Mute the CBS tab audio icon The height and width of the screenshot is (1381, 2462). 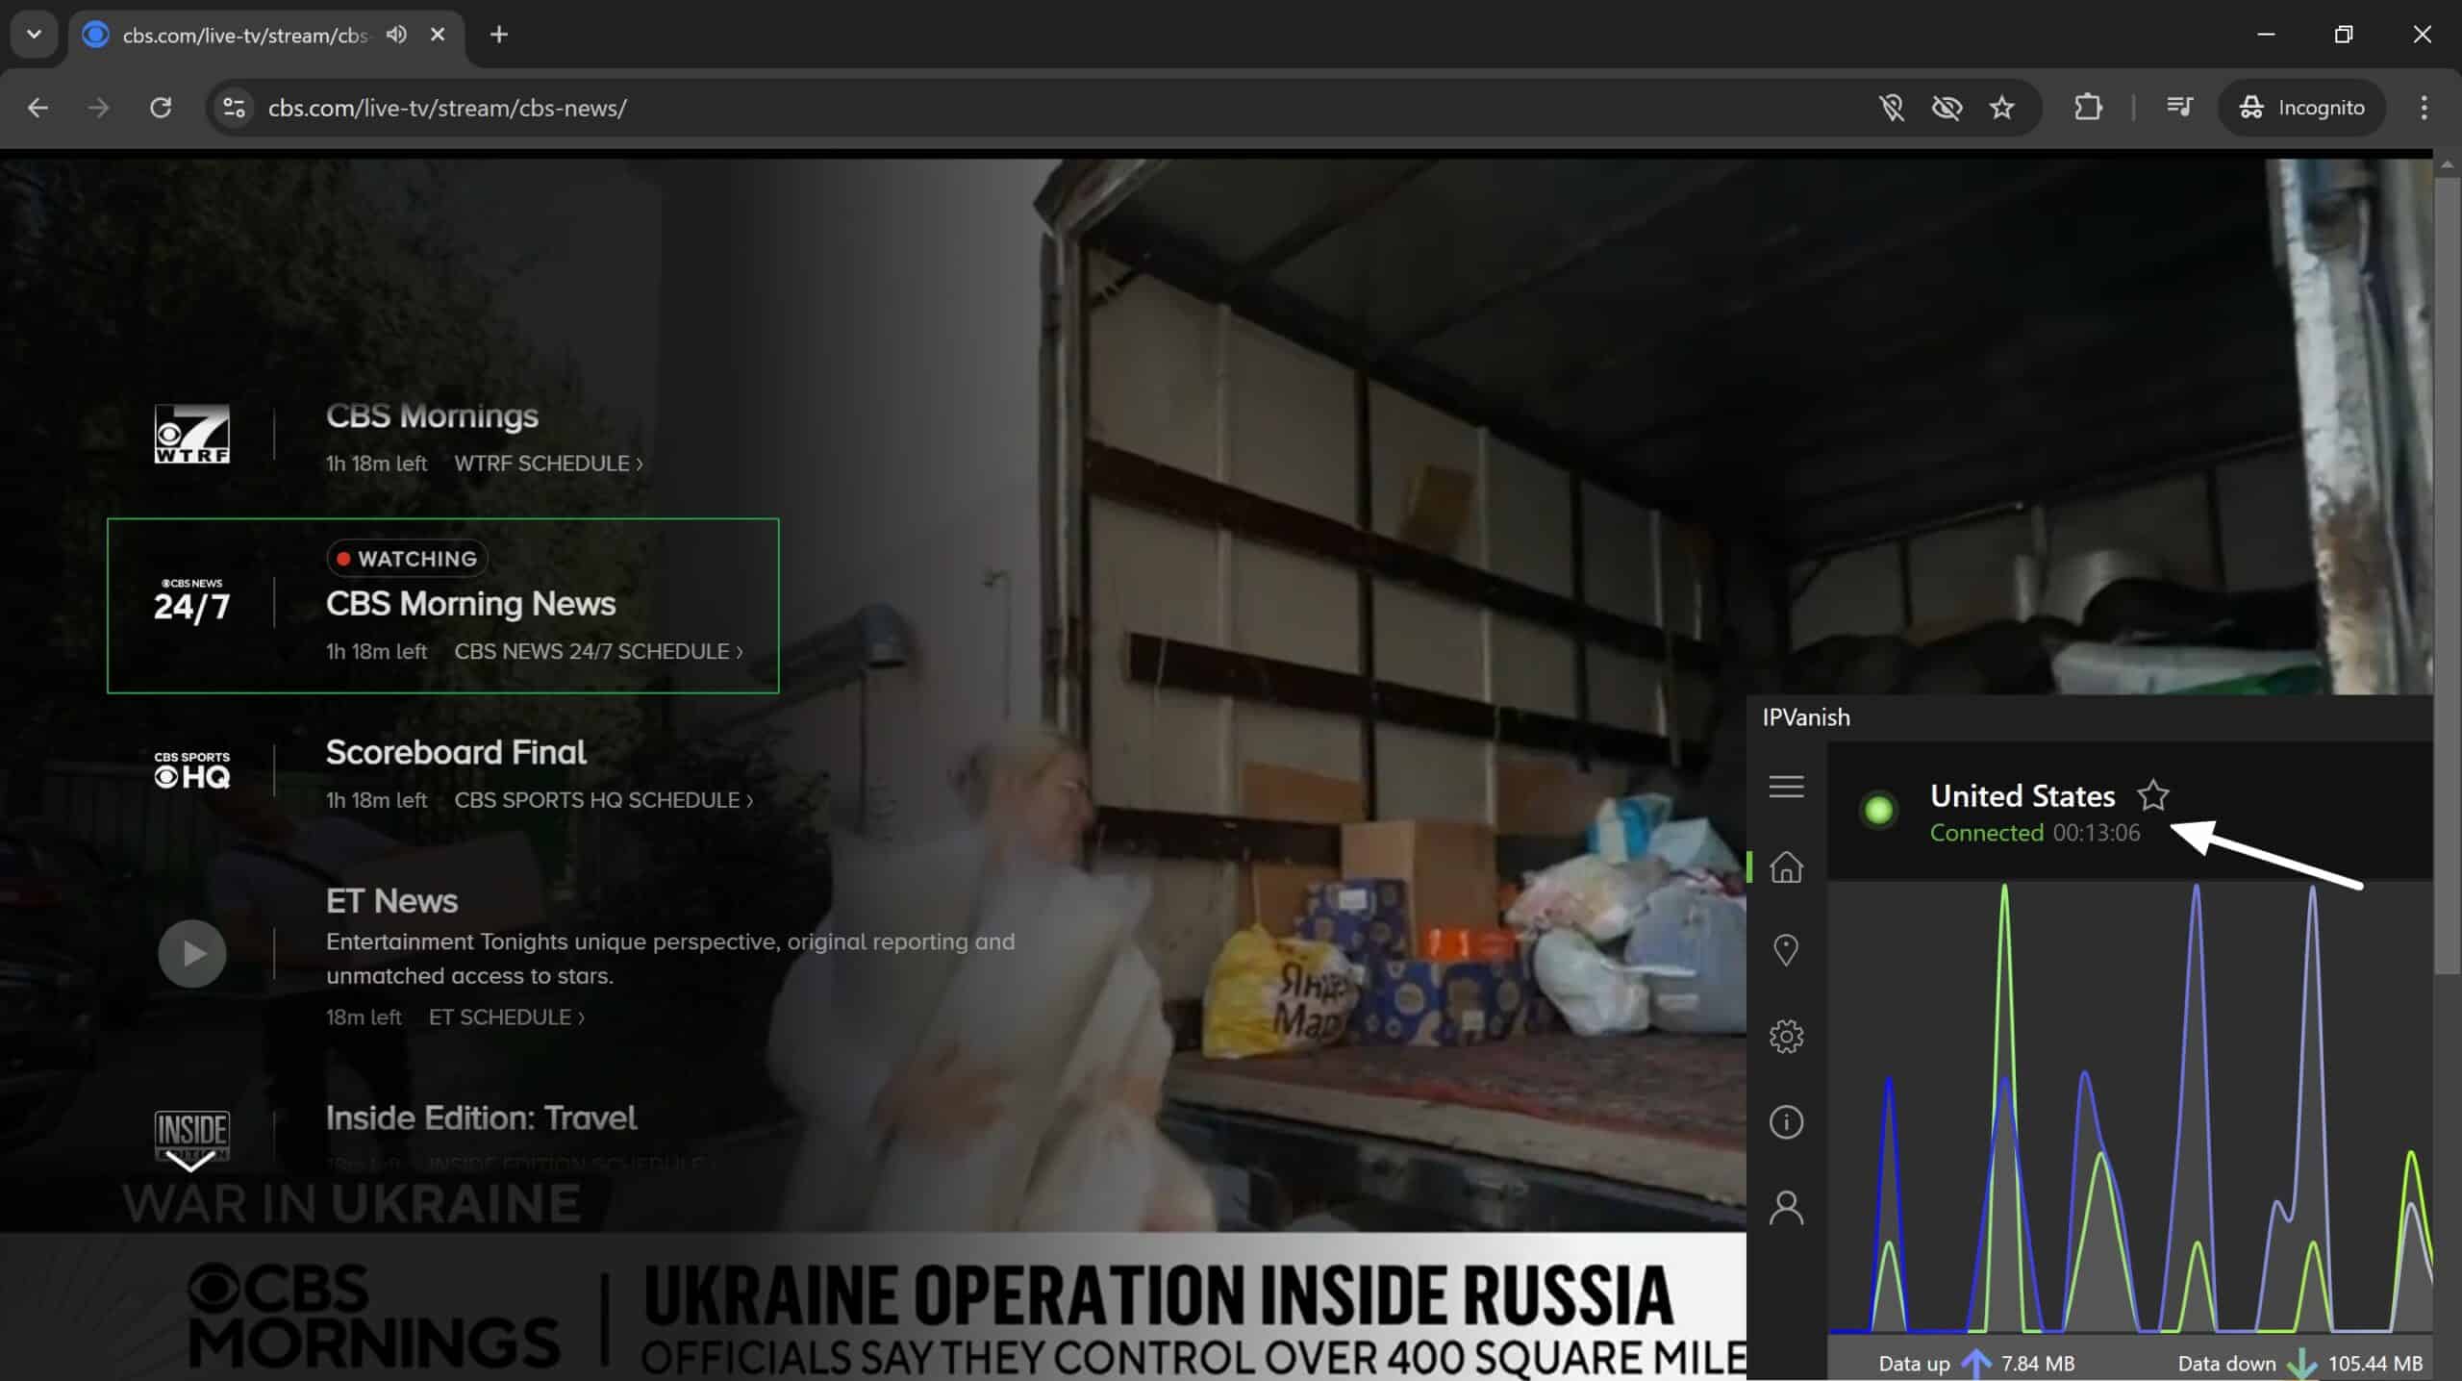396,35
